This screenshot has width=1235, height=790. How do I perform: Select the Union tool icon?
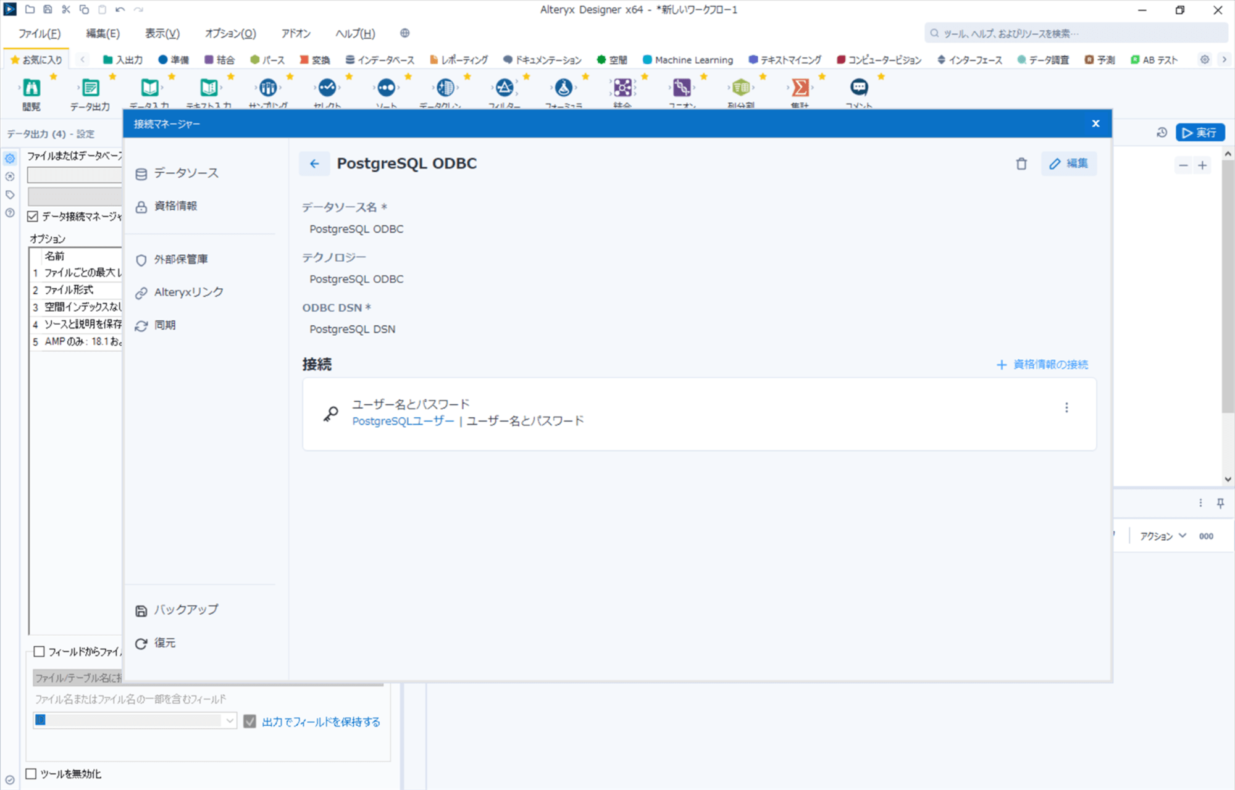click(682, 88)
